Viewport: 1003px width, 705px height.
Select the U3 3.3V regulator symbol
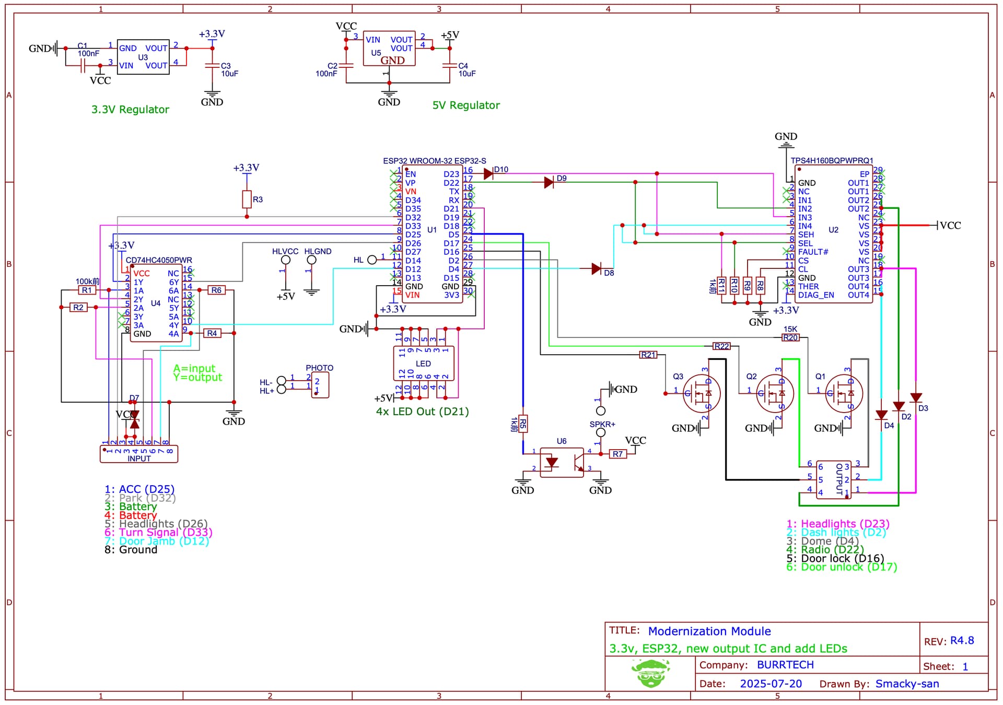(x=143, y=55)
